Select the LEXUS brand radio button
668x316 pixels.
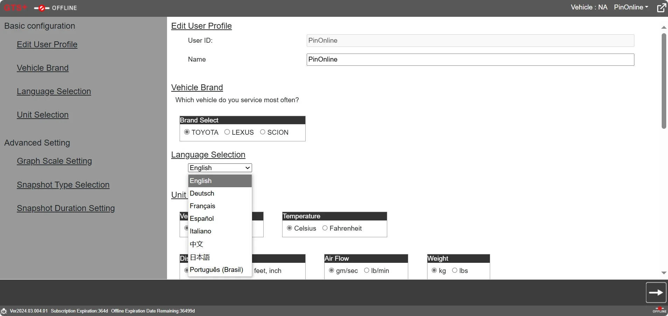[227, 132]
